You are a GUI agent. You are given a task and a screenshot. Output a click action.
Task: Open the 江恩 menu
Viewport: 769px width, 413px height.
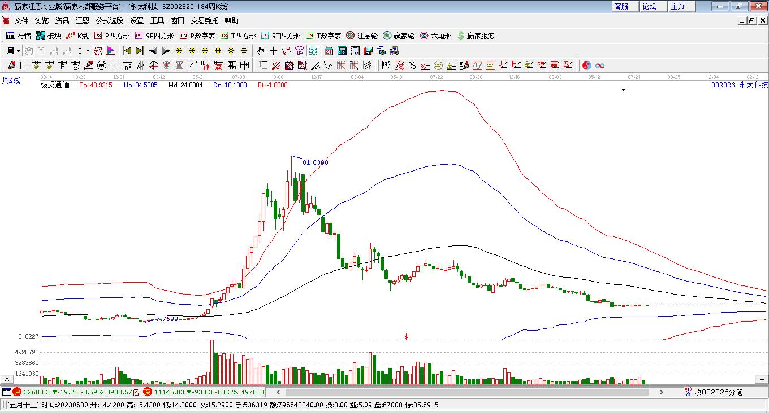point(83,21)
